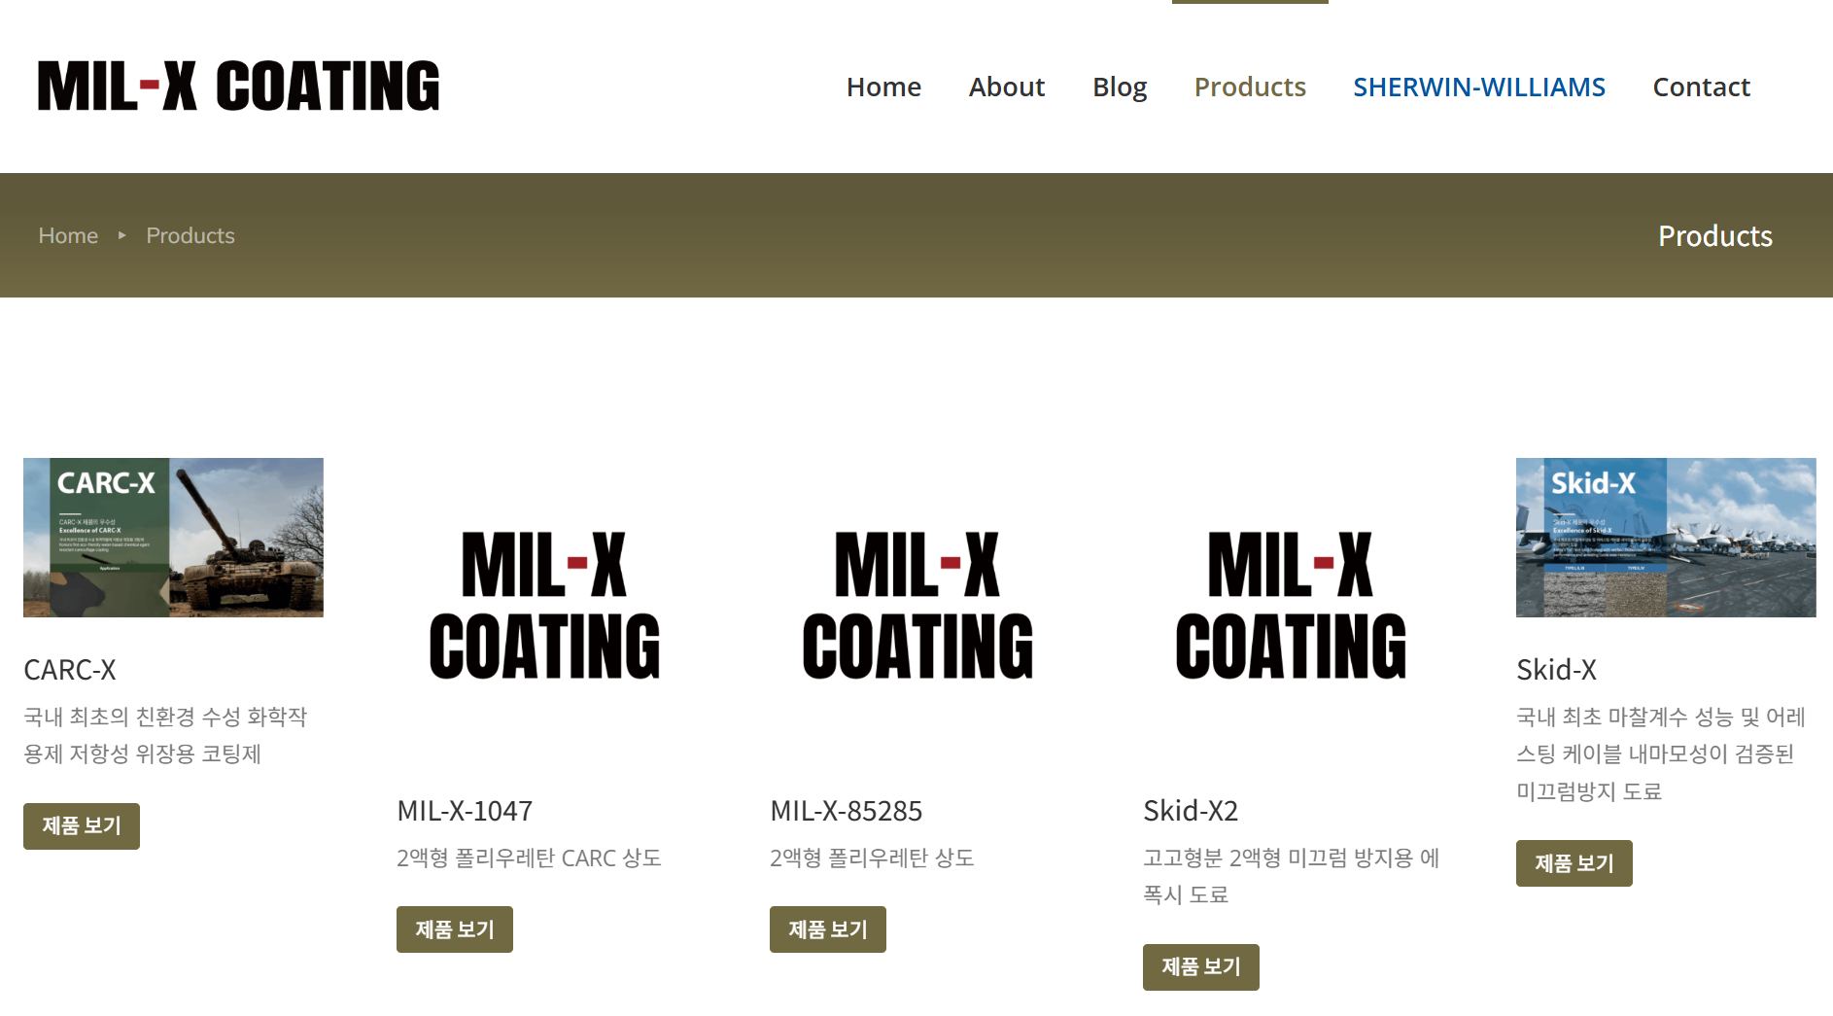Screen dimensions: 1833x1016
Task: Click 제품 보기 button for Skid-X
Action: 1574,863
